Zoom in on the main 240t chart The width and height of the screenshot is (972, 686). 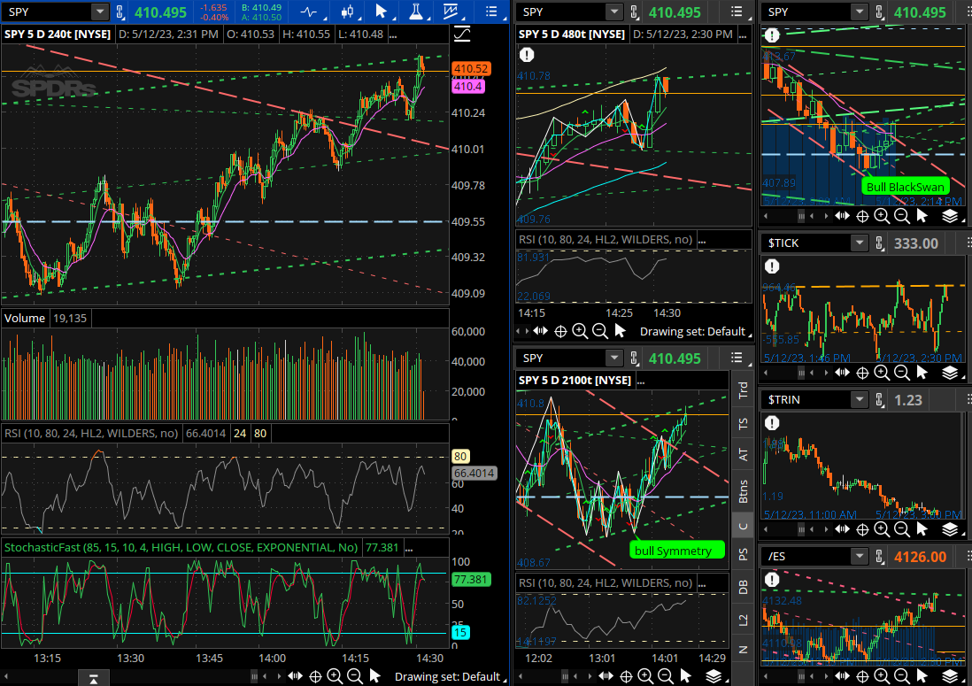coord(335,676)
